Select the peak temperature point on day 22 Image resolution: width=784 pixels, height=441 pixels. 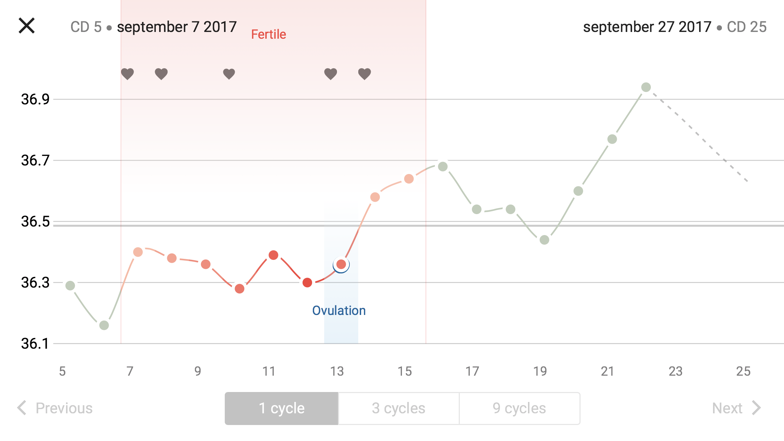pyautogui.click(x=646, y=87)
